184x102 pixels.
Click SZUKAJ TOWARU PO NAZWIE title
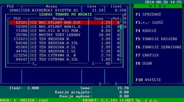[65, 14]
